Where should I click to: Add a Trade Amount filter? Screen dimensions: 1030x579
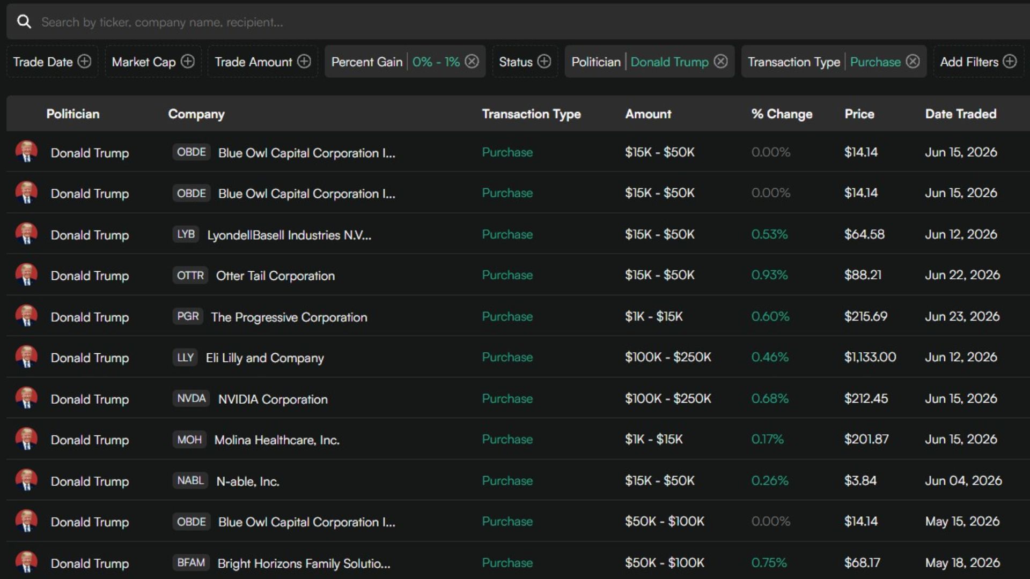263,62
